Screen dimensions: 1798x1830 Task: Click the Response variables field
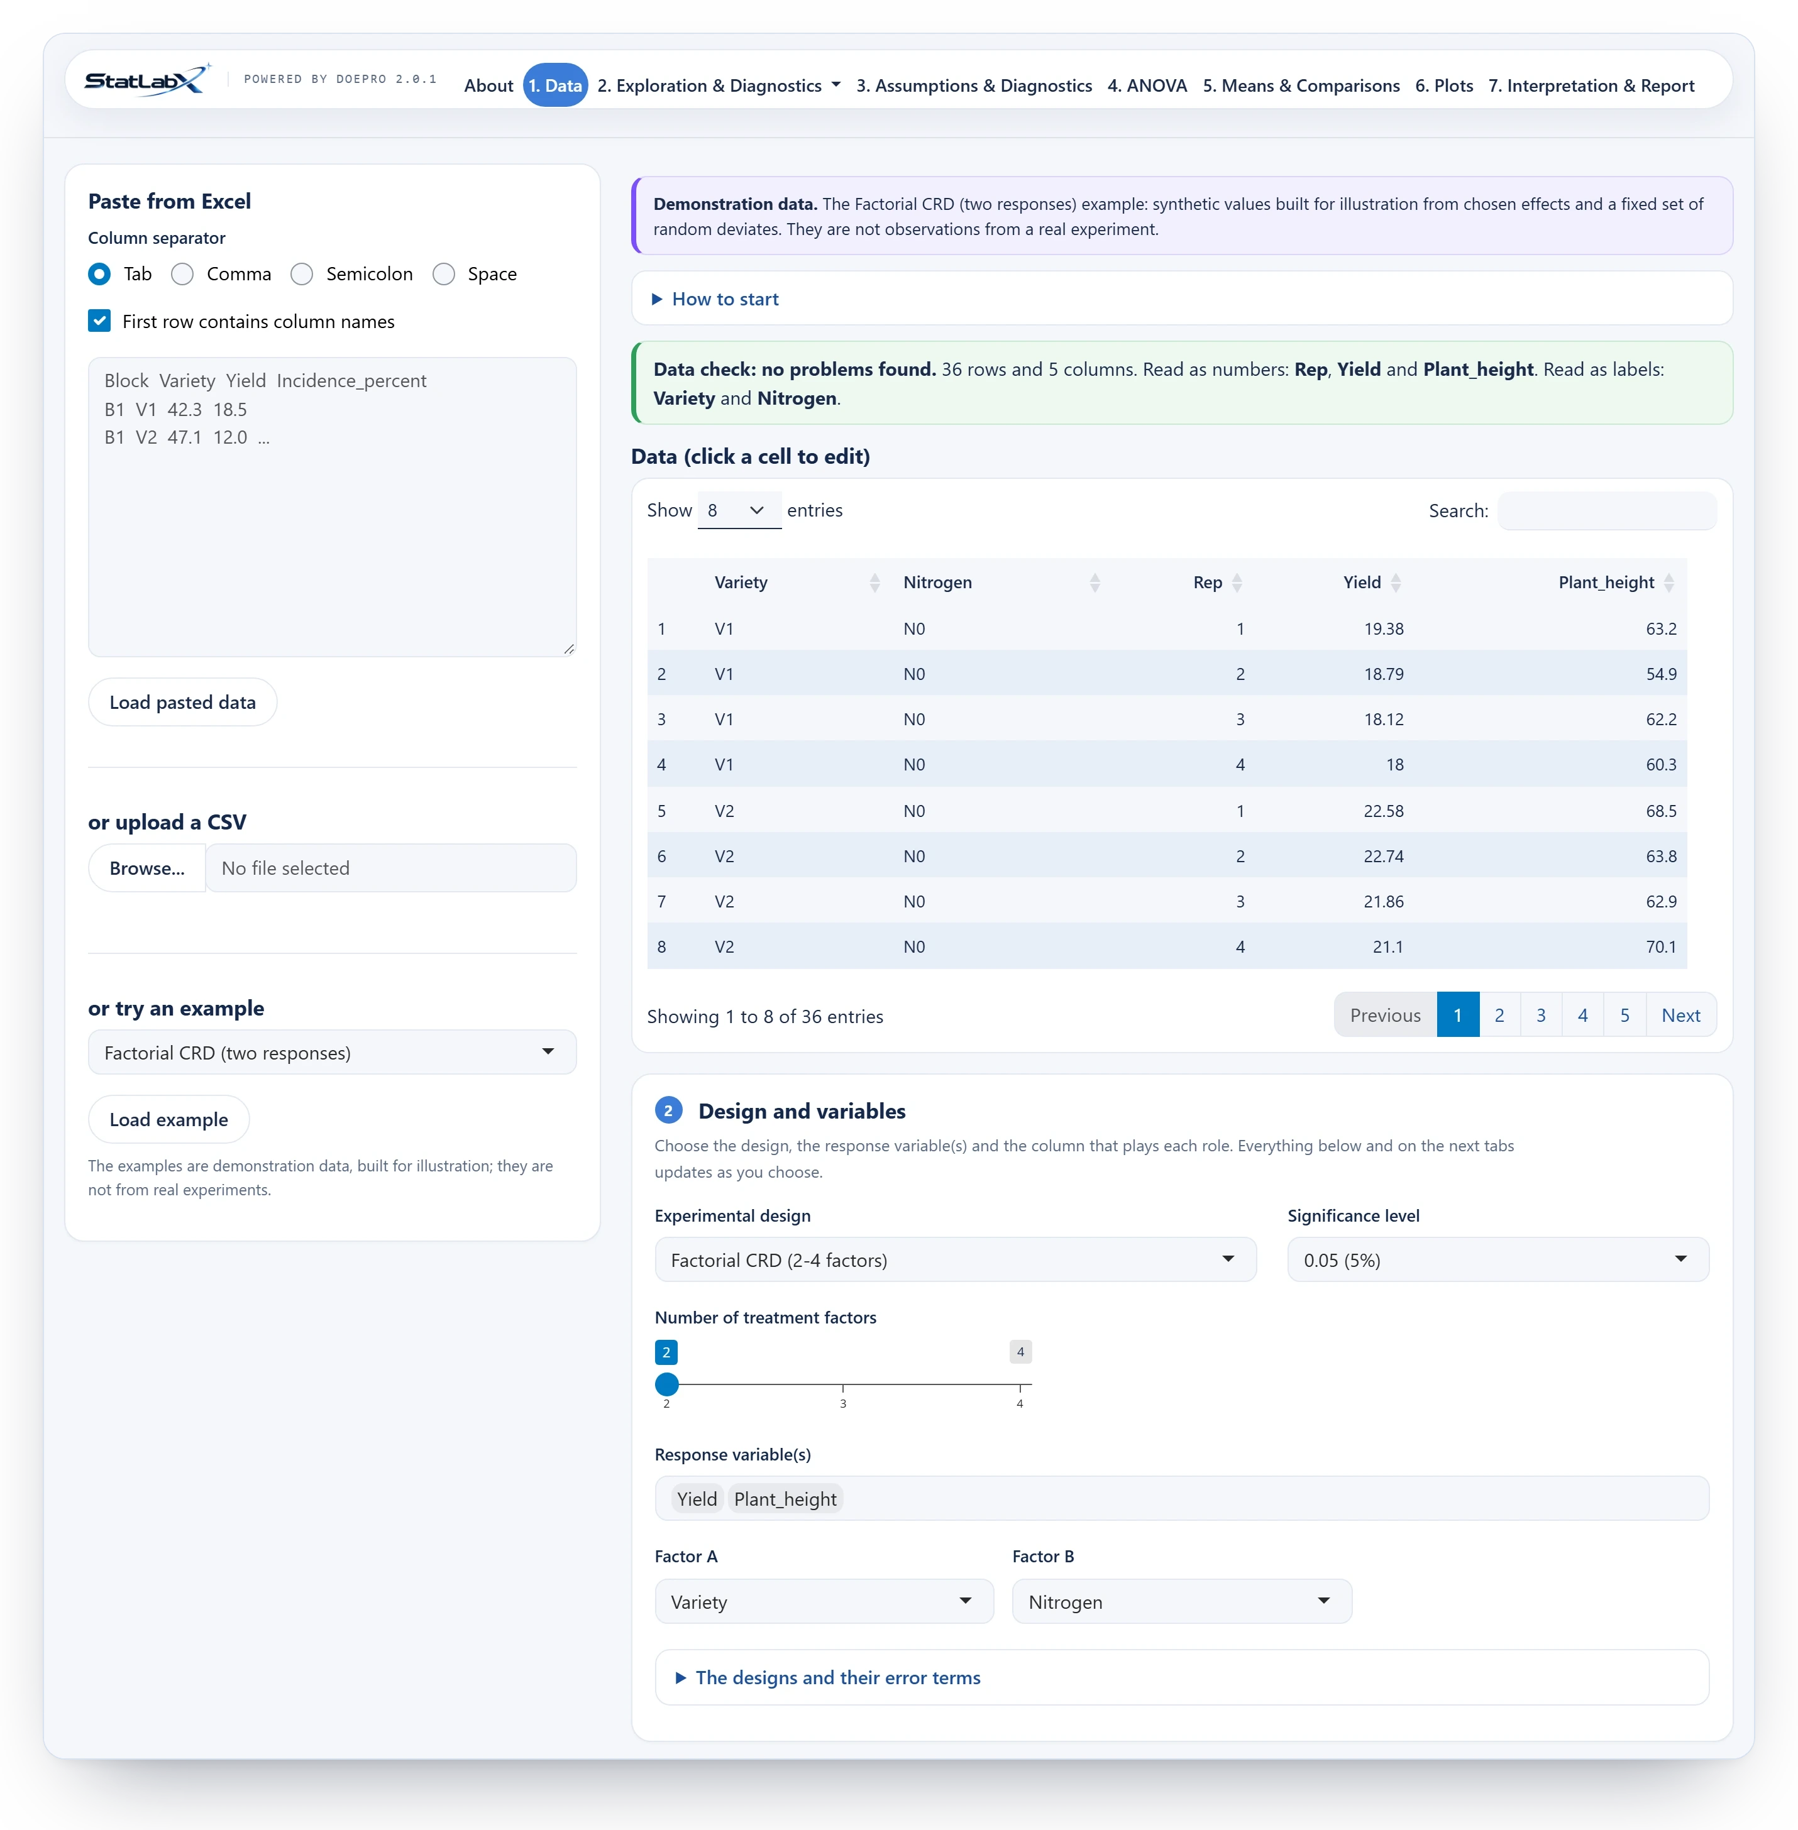(x=1181, y=1499)
